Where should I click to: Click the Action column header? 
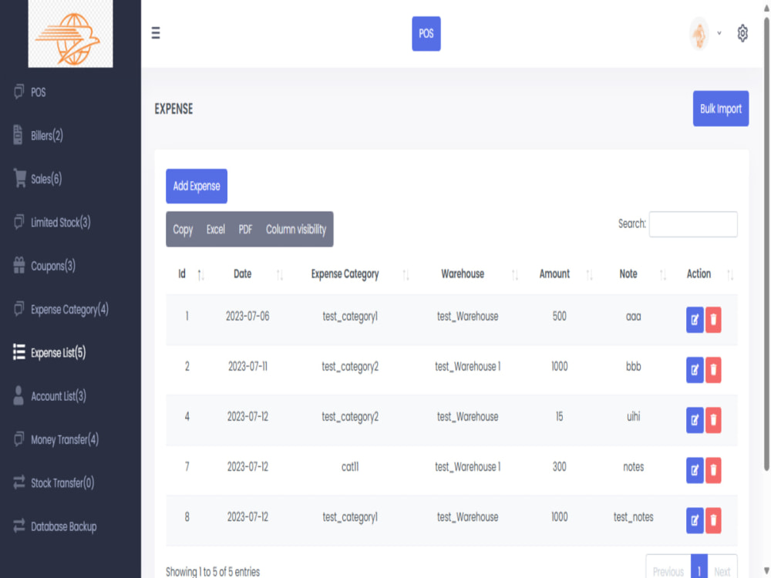pyautogui.click(x=699, y=274)
